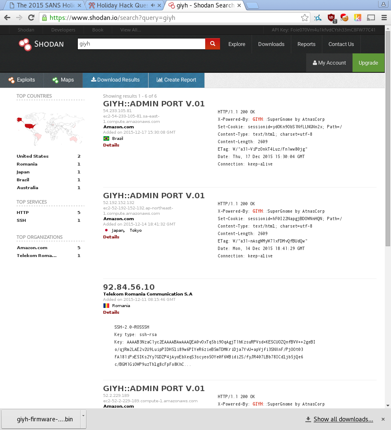Open the Chrome hamburger menu
This screenshot has width=391, height=430.
tap(384, 18)
